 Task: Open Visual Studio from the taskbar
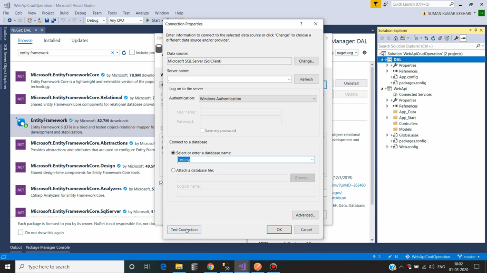(242, 266)
